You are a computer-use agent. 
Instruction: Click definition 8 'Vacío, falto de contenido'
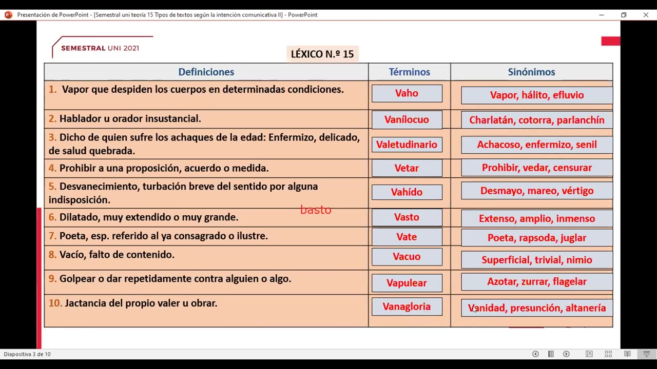click(111, 255)
